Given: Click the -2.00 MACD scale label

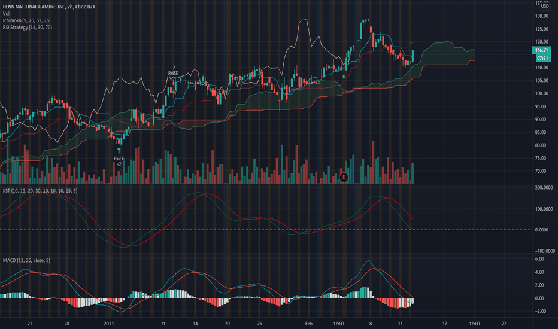Looking at the screenshot, I should (540, 311).
